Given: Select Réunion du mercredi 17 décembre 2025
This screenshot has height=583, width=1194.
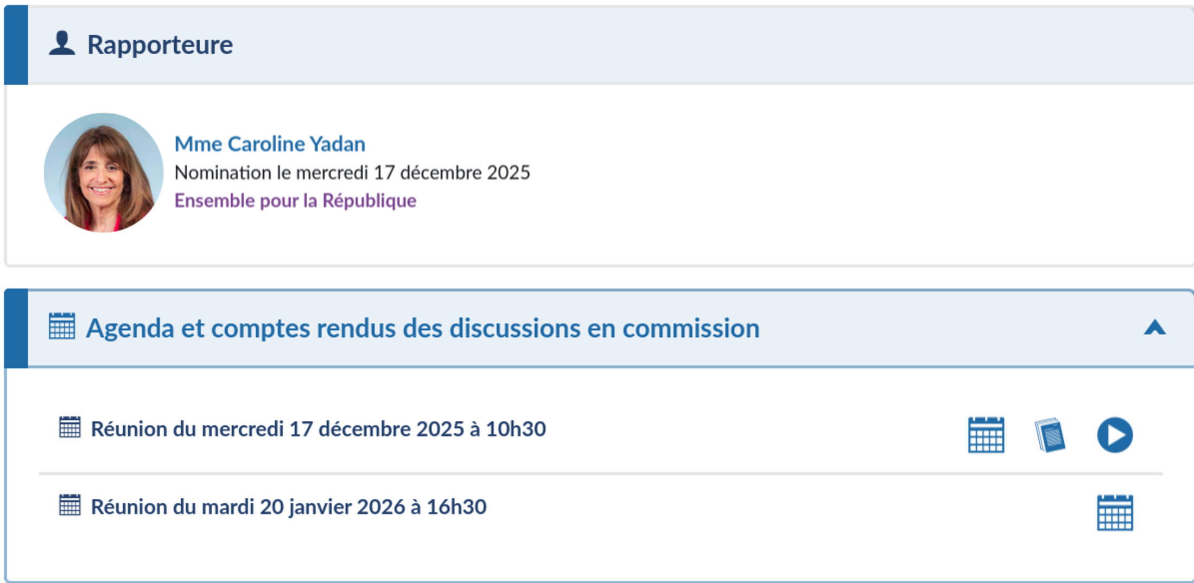Looking at the screenshot, I should click(x=318, y=429).
